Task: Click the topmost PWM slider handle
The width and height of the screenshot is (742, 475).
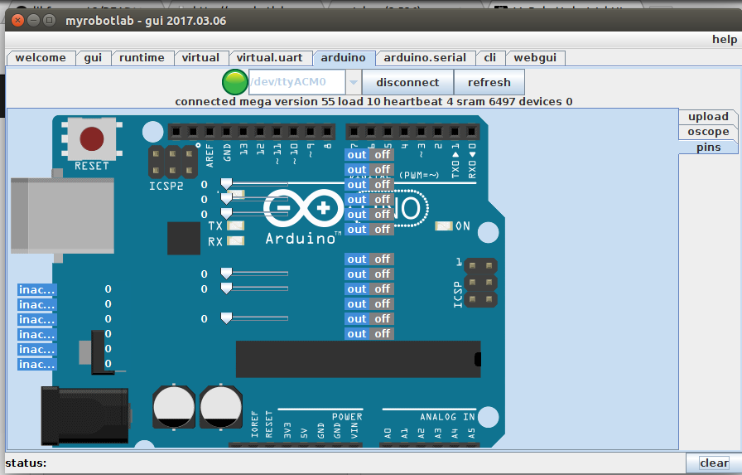Action: (227, 184)
